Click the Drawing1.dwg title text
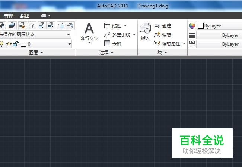The image size is (242, 167). (x=153, y=6)
